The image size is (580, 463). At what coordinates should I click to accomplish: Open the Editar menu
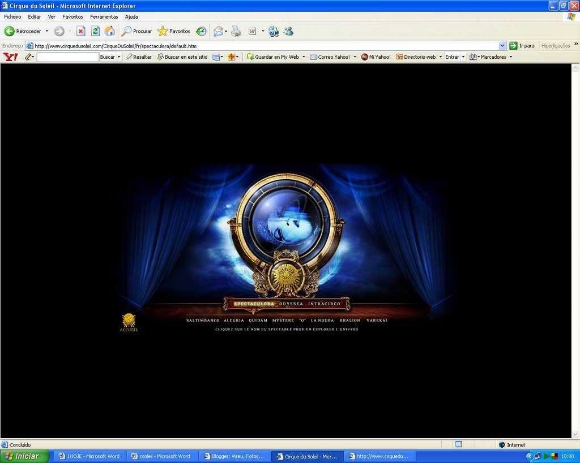tap(35, 16)
